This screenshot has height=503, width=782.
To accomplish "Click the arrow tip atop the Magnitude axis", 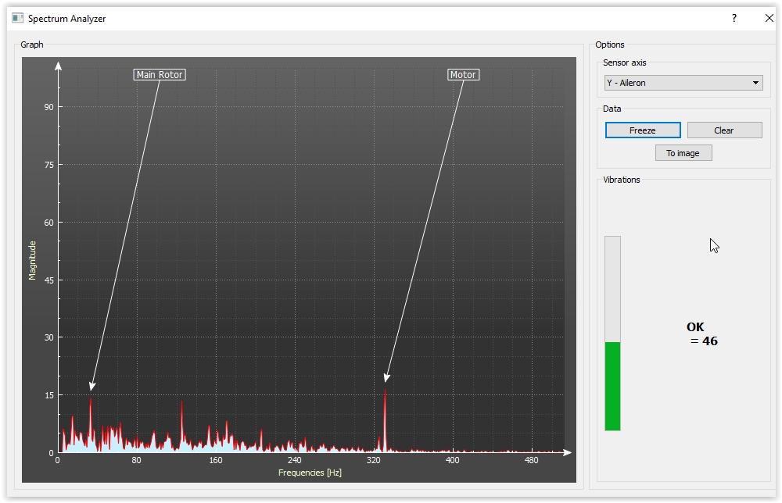I will tap(58, 66).
